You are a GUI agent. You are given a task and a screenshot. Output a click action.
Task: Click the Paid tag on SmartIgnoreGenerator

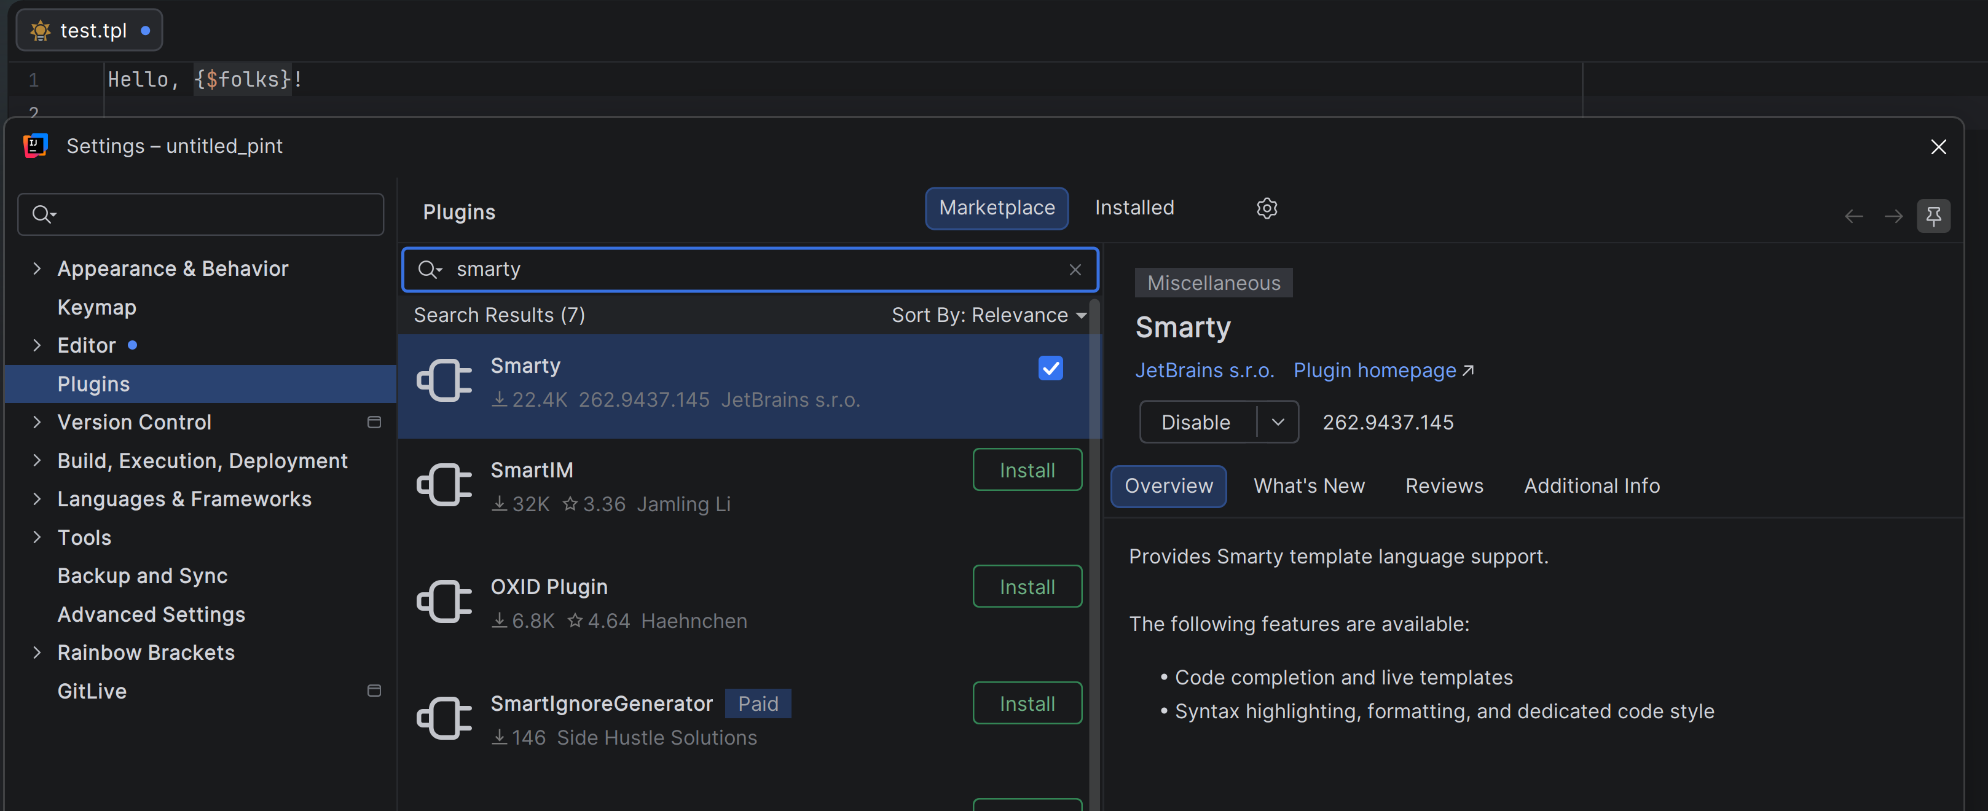(x=758, y=703)
